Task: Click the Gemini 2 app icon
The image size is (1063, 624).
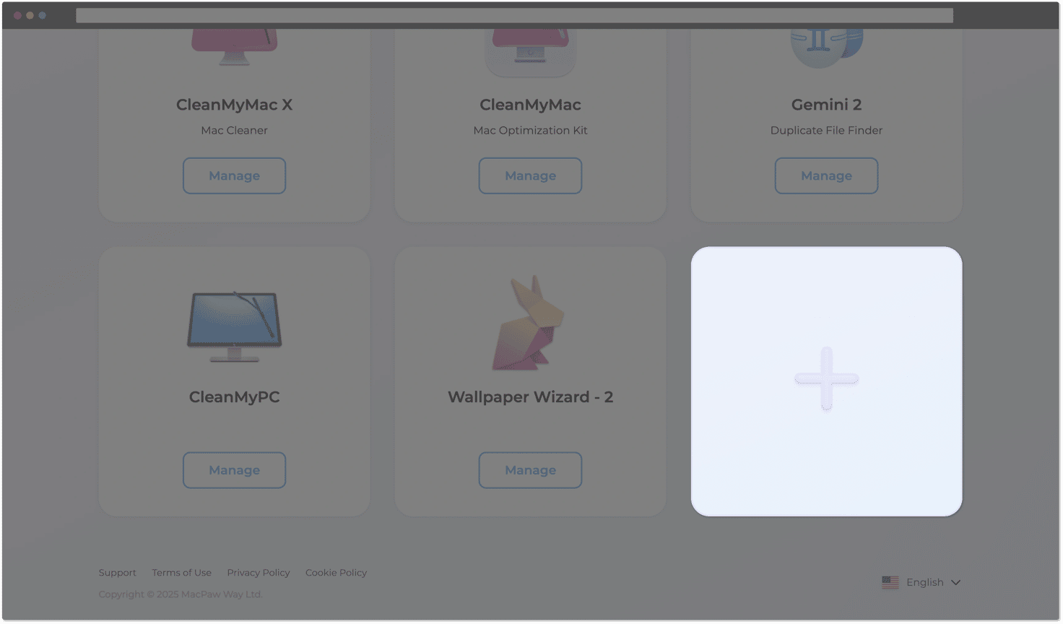Action: 826,48
